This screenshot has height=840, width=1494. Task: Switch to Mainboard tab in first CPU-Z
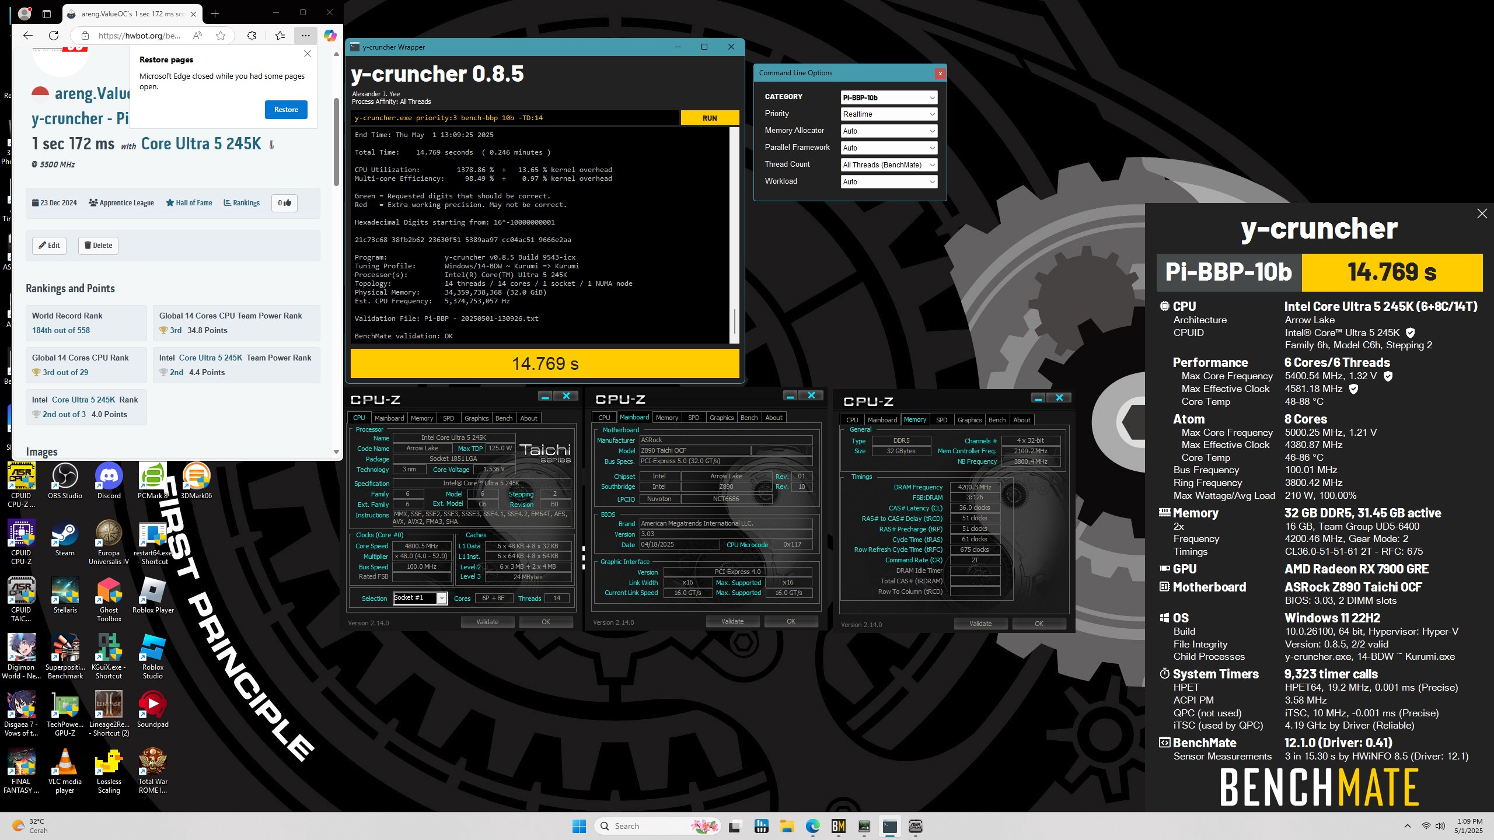pos(389,418)
